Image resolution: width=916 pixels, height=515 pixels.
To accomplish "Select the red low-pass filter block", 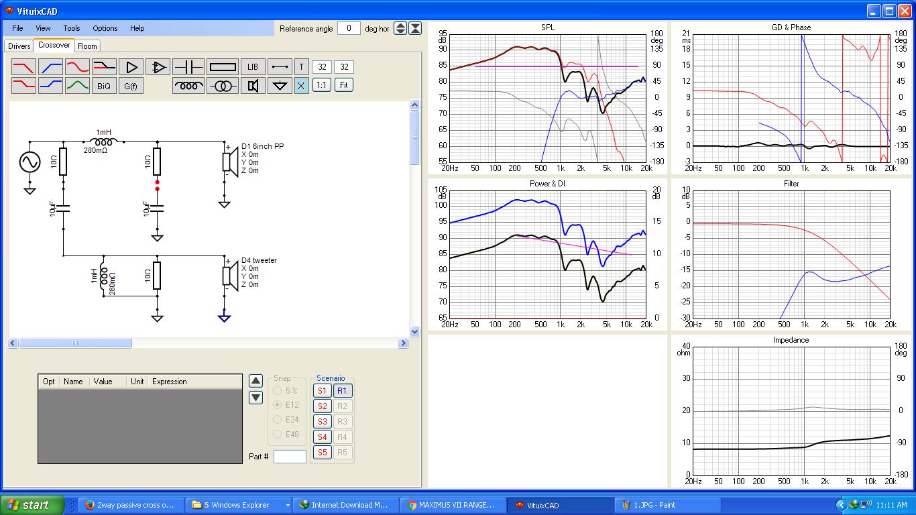I will pyautogui.click(x=23, y=67).
